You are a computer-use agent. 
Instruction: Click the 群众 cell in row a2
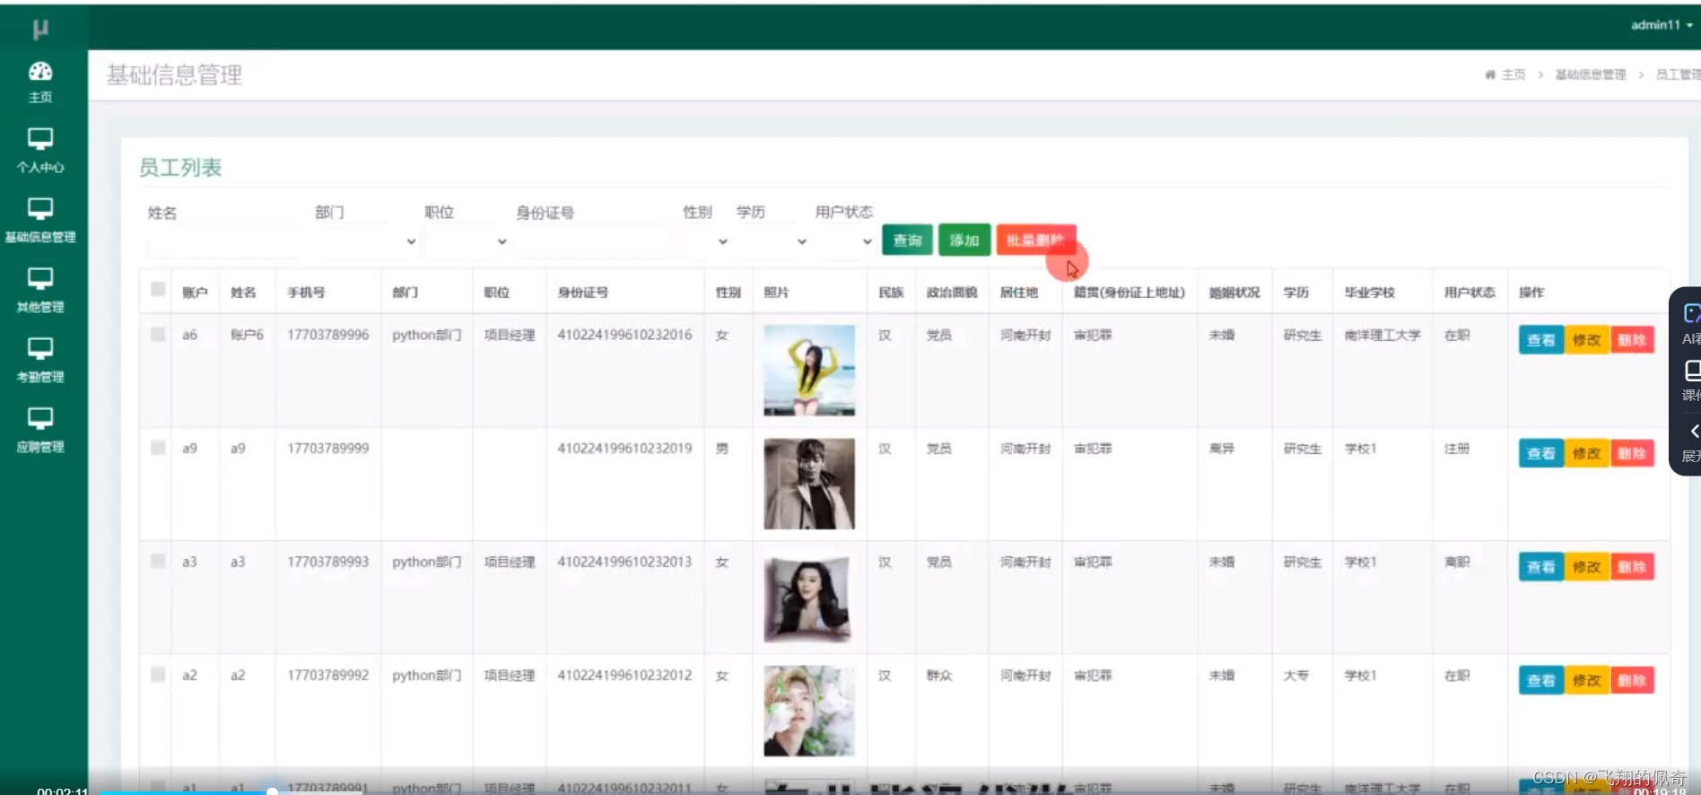coord(939,675)
